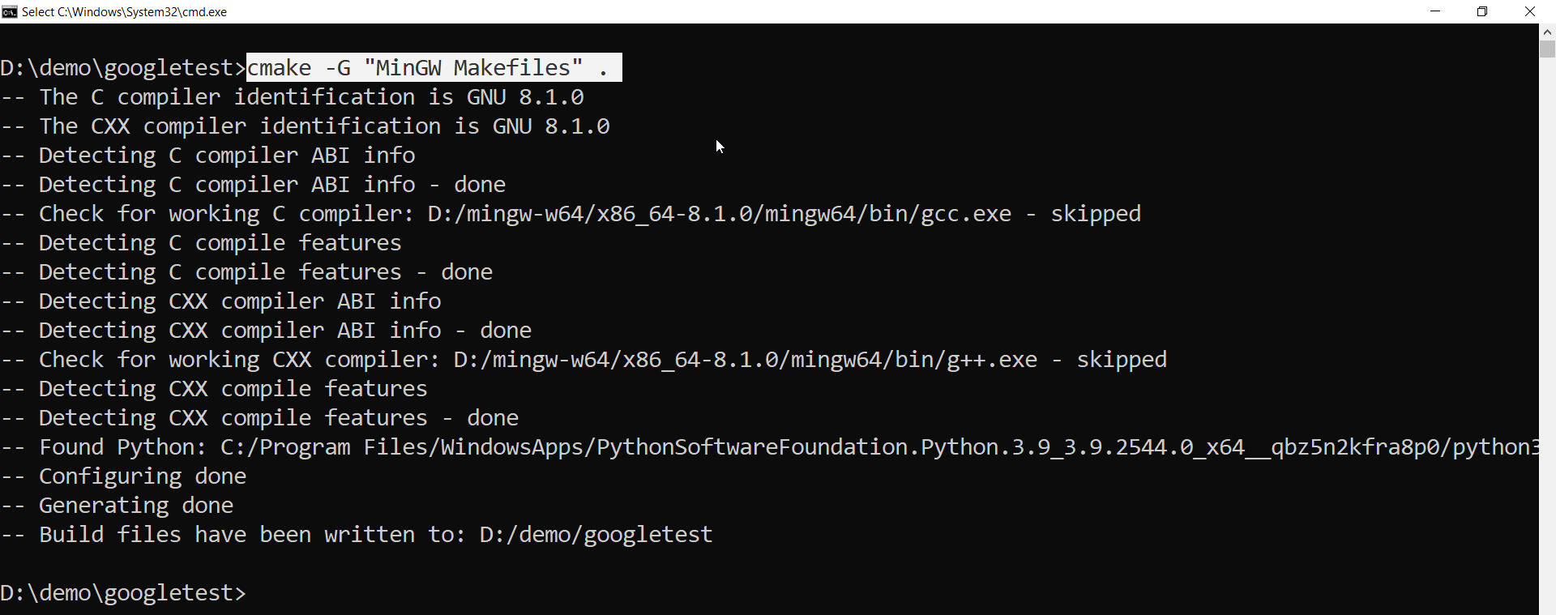Click the window title text cmd.exe

pyautogui.click(x=124, y=12)
